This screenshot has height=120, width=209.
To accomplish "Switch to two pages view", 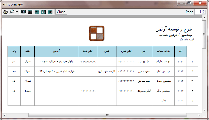I will 30,12.
